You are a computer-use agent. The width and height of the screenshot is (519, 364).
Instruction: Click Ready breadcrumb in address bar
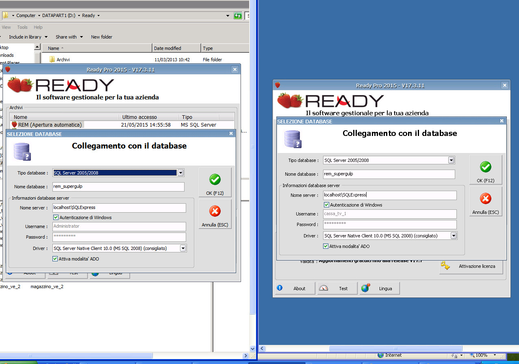89,15
